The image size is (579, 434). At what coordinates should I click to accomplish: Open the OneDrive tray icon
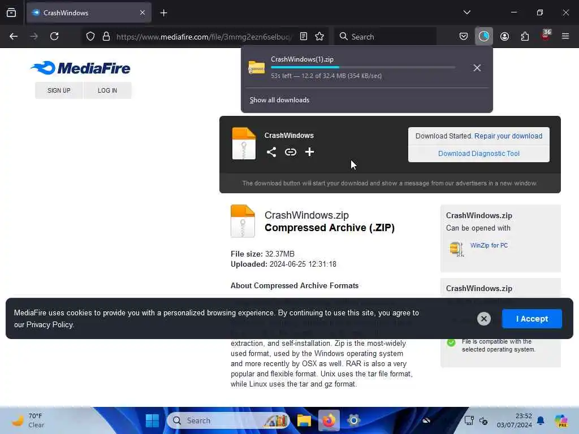pos(426,420)
